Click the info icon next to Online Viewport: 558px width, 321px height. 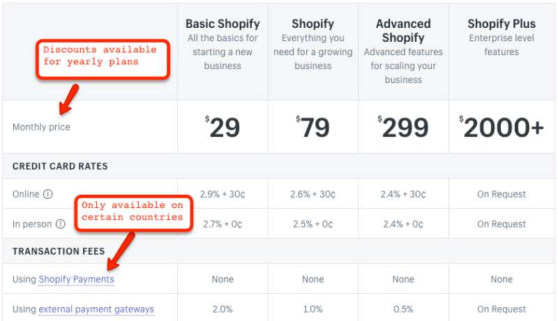[47, 194]
